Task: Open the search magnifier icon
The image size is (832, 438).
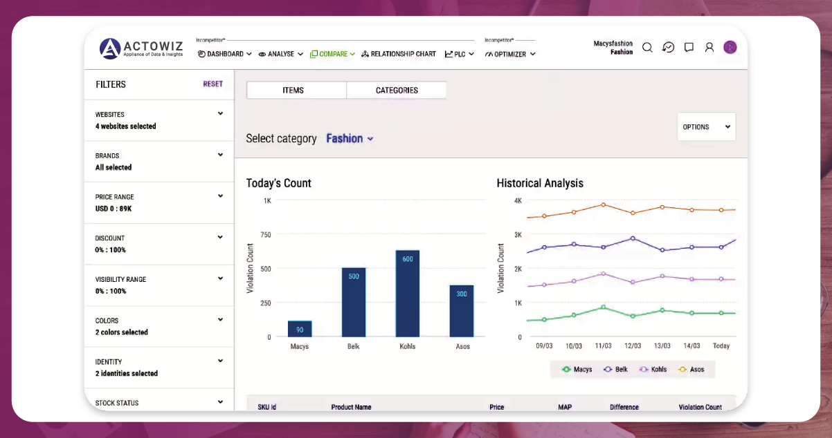Action: coord(647,48)
